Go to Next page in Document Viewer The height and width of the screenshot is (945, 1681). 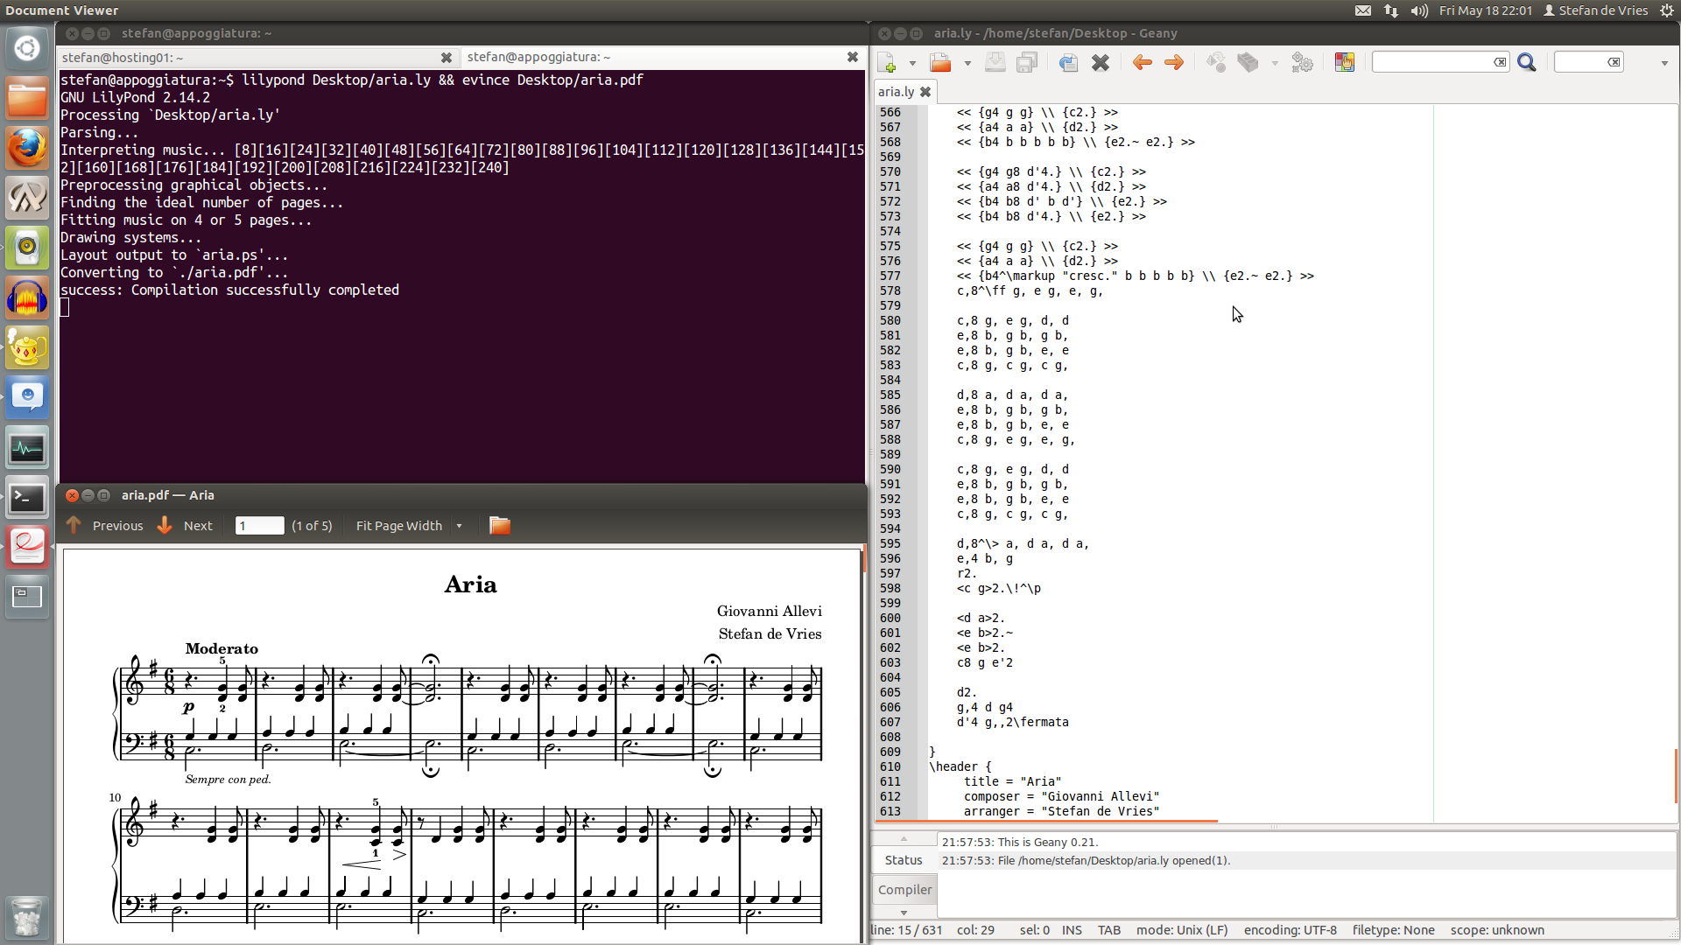click(x=186, y=526)
